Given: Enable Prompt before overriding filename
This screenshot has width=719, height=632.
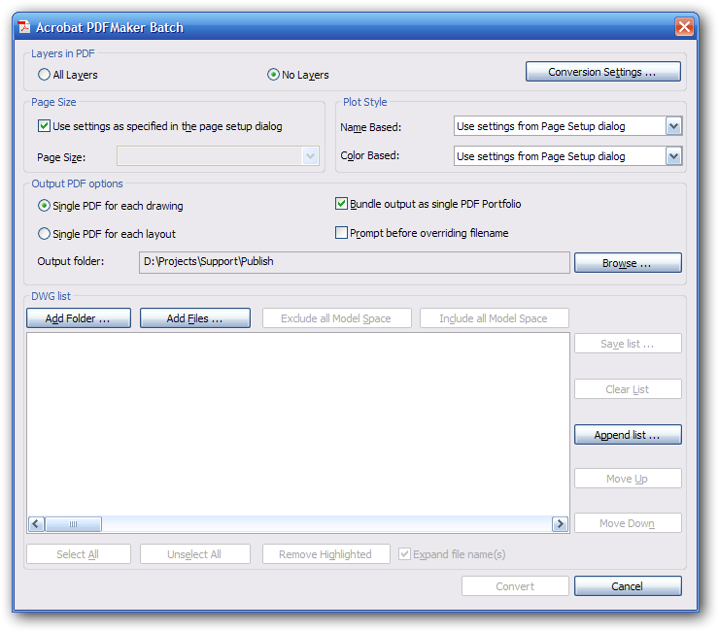Looking at the screenshot, I should click(x=341, y=233).
